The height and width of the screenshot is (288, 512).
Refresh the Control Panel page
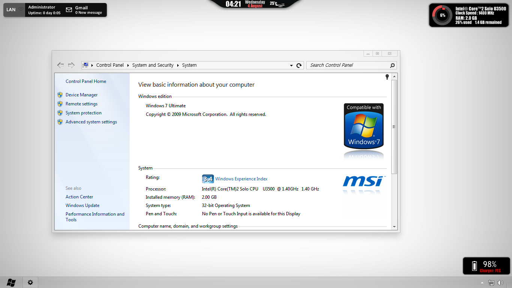point(299,65)
